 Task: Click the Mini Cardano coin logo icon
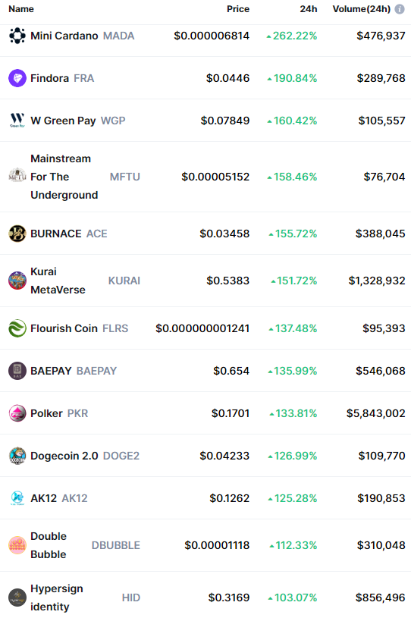[x=17, y=36]
